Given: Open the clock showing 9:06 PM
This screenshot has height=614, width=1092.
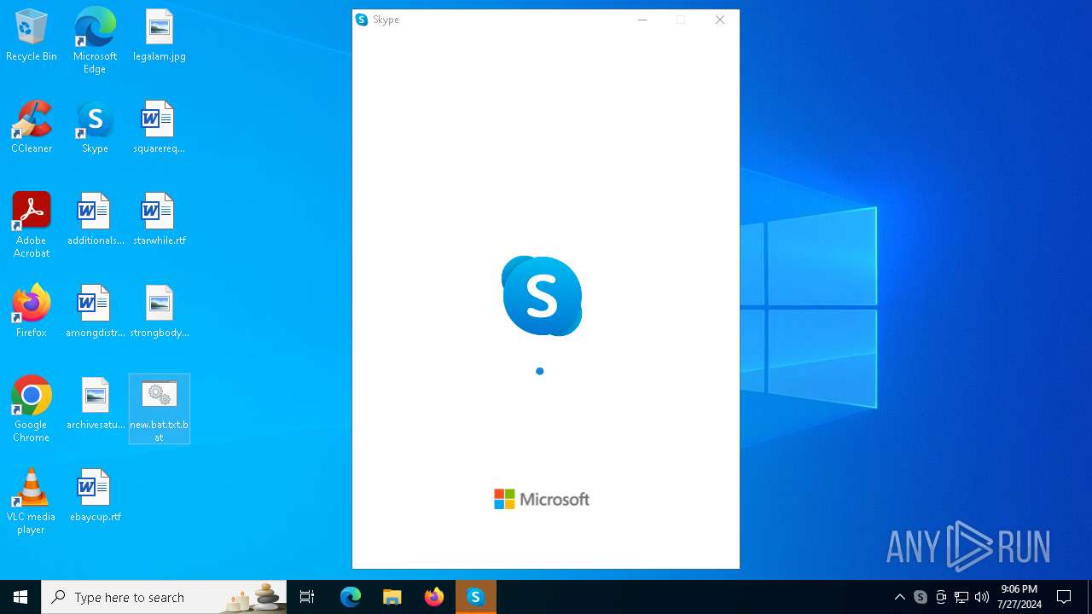Looking at the screenshot, I should (x=1019, y=597).
